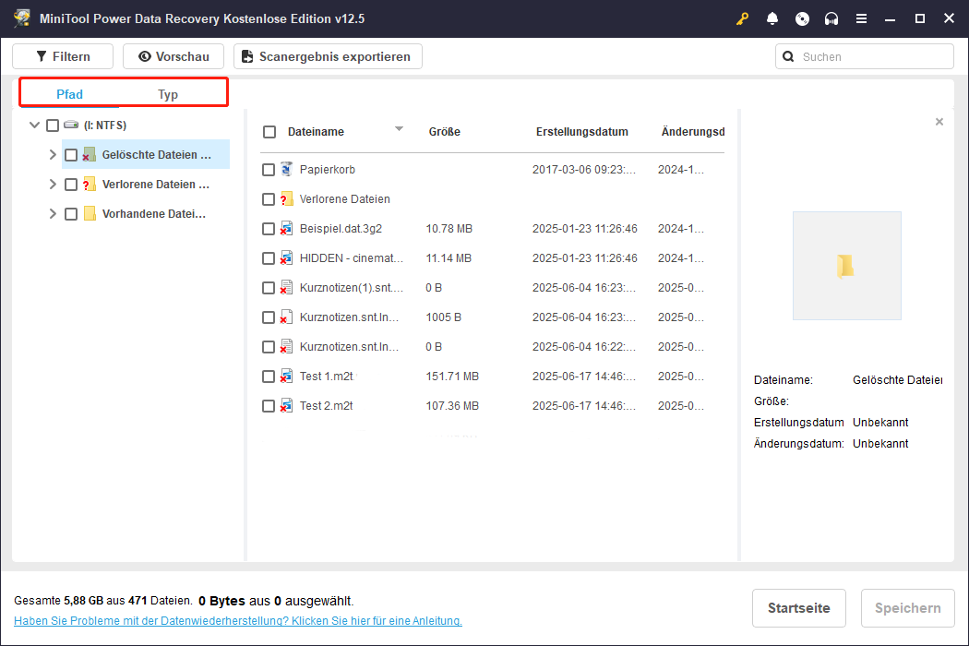Tick the (I: NTFS) drive checkbox

[53, 126]
